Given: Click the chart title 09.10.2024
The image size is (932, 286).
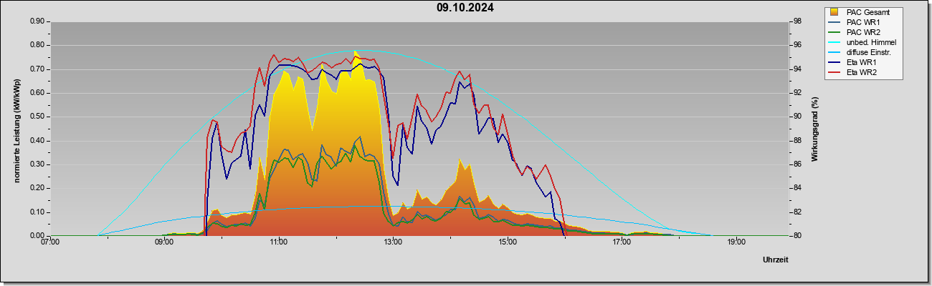Looking at the screenshot, I should (465, 8).
